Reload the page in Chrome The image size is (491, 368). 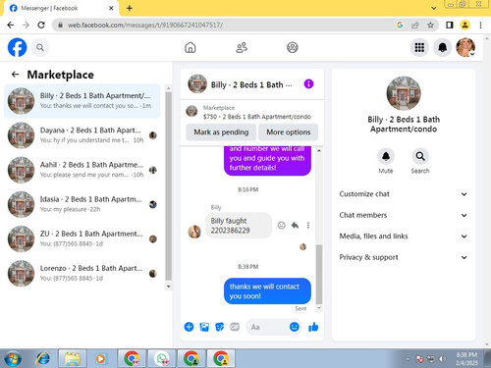41,25
